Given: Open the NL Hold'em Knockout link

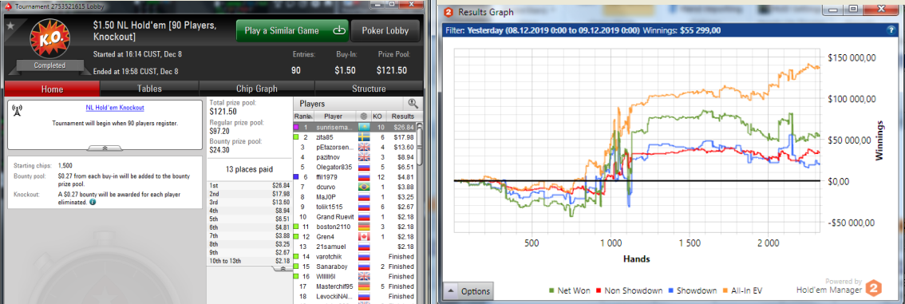Looking at the screenshot, I should click(115, 107).
